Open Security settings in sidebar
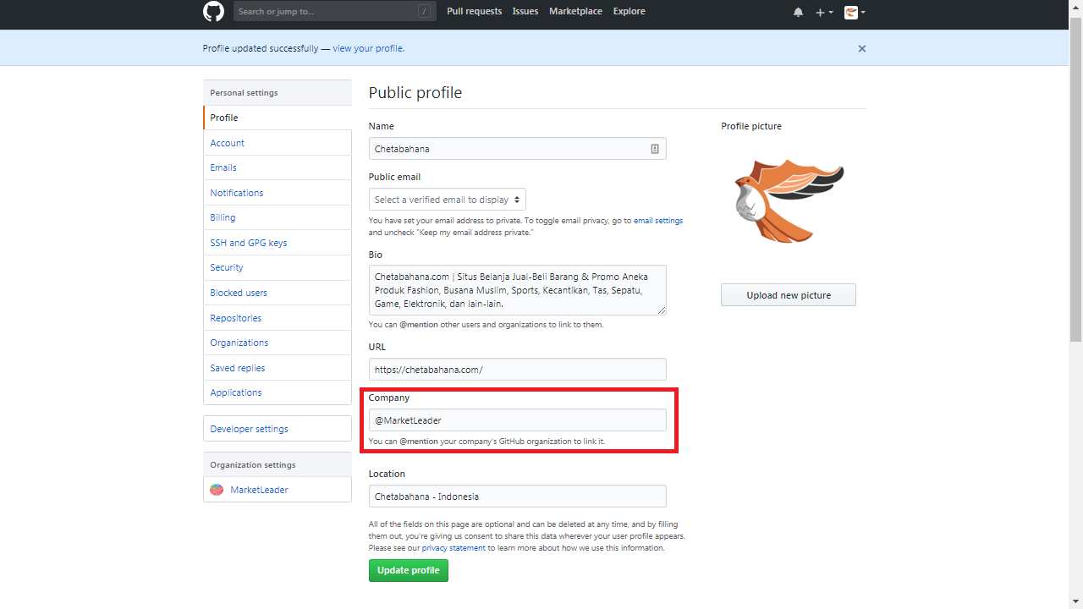The width and height of the screenshot is (1083, 609). click(278, 267)
